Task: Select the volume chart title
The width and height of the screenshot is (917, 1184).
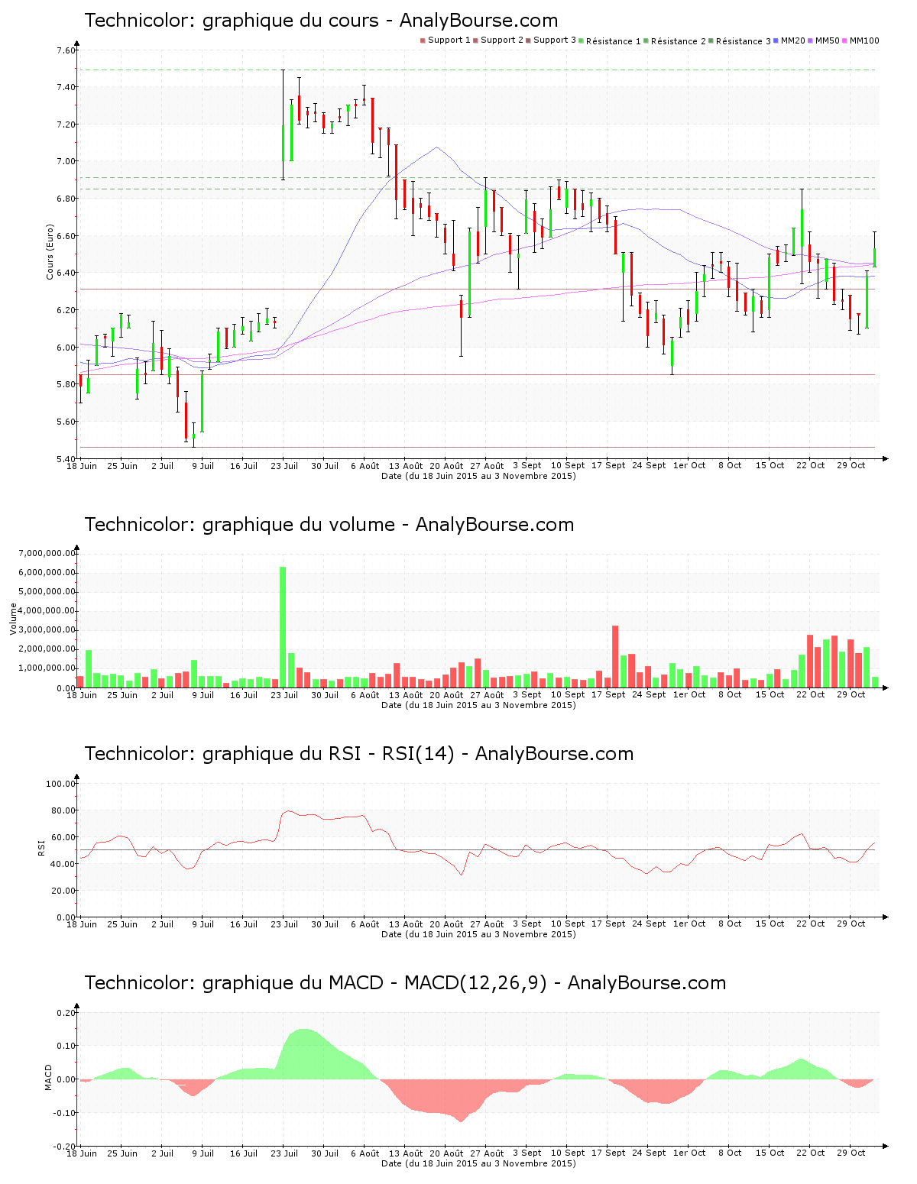Action: tap(329, 525)
